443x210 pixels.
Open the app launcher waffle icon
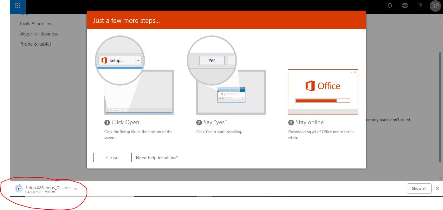[x=18, y=5]
